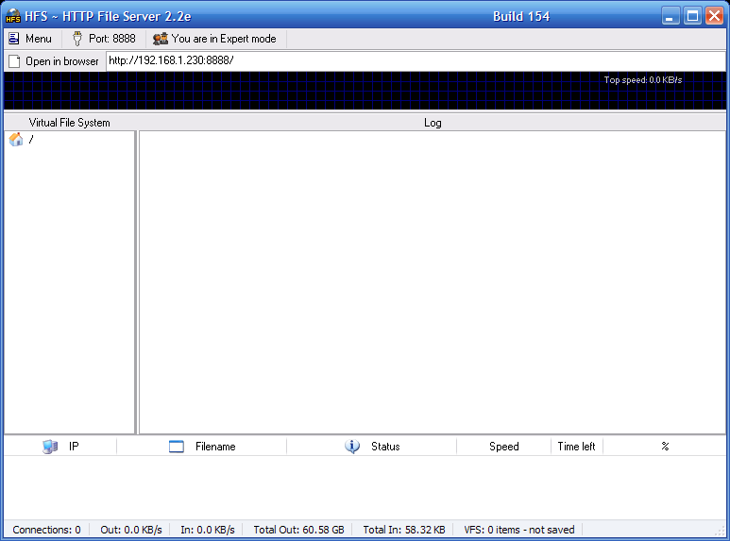This screenshot has width=730, height=541.
Task: Click the Connections count in status bar
Action: (46, 530)
